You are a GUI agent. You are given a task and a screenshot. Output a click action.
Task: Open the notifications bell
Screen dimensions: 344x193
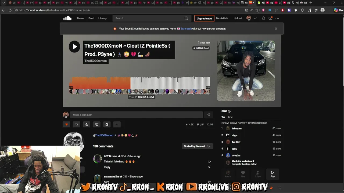coord(263,18)
